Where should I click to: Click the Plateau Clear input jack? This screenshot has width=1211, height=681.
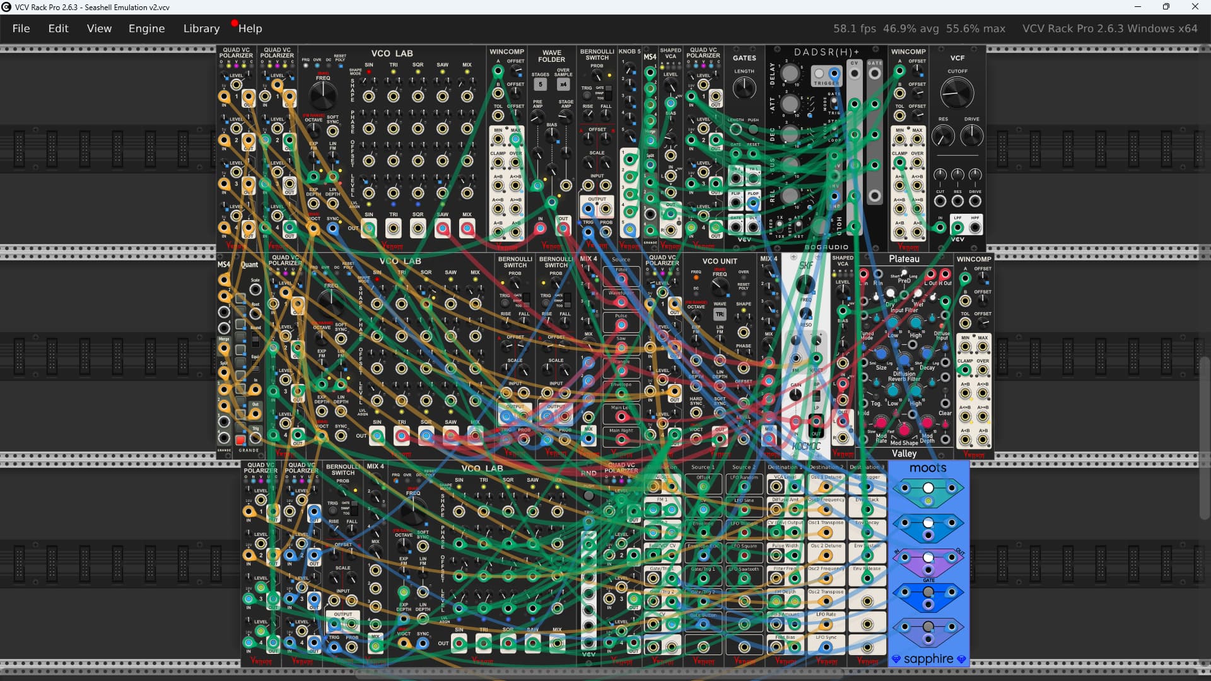tap(945, 403)
